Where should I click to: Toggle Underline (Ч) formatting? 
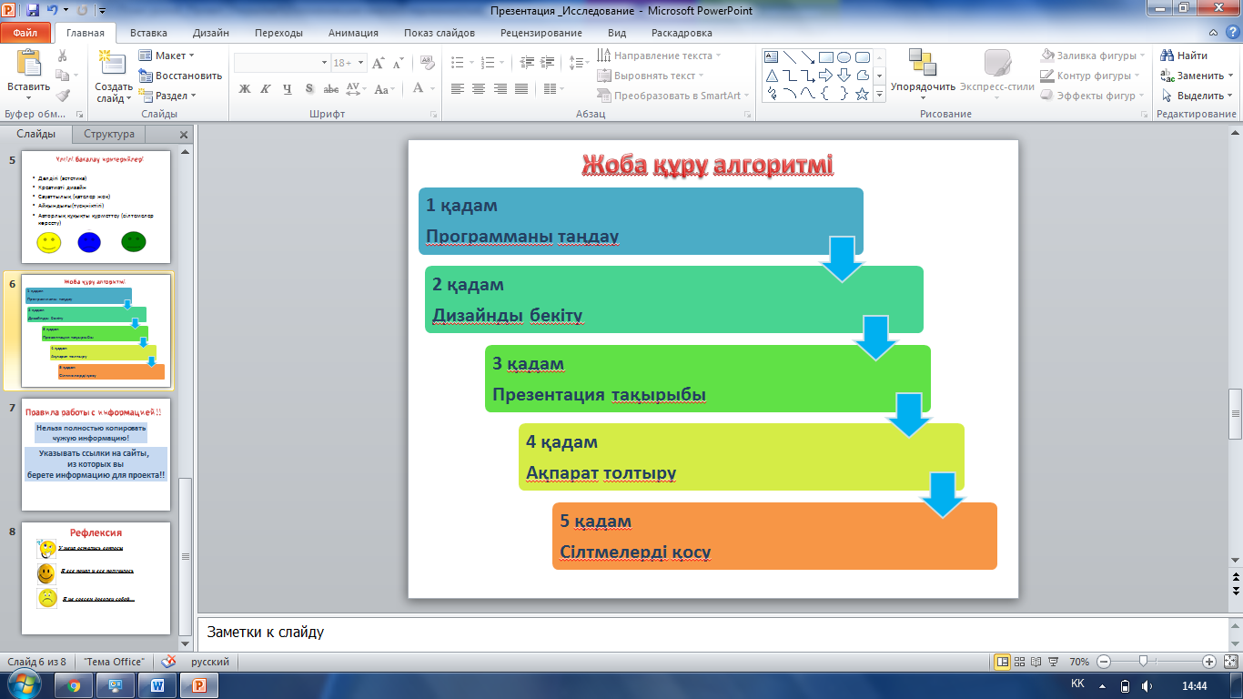click(x=288, y=89)
